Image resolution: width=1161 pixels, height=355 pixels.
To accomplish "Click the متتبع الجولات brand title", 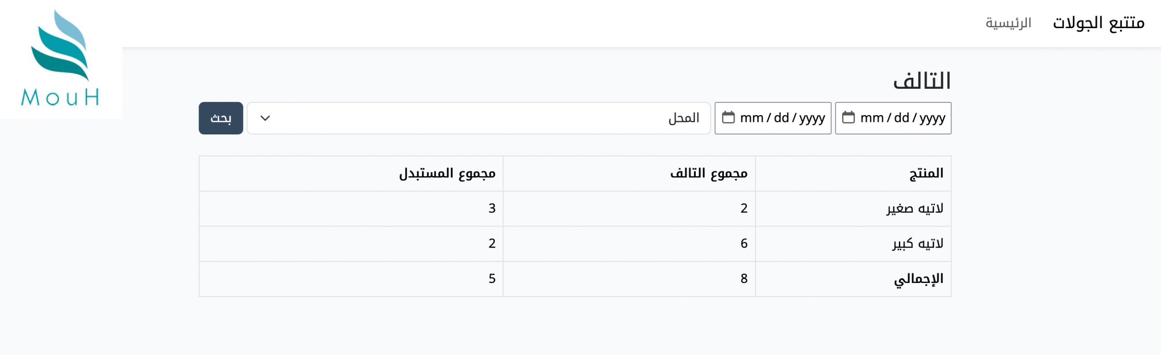I will [1098, 23].
